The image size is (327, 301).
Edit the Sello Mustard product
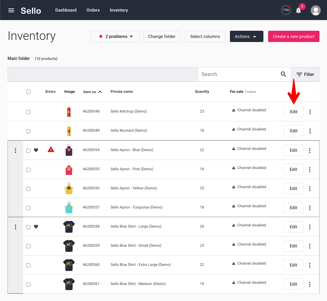pyautogui.click(x=293, y=131)
